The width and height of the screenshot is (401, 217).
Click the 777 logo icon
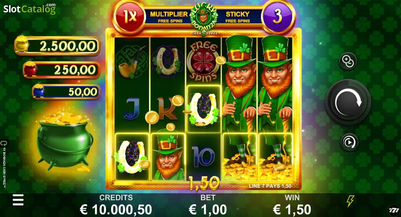coord(394,210)
